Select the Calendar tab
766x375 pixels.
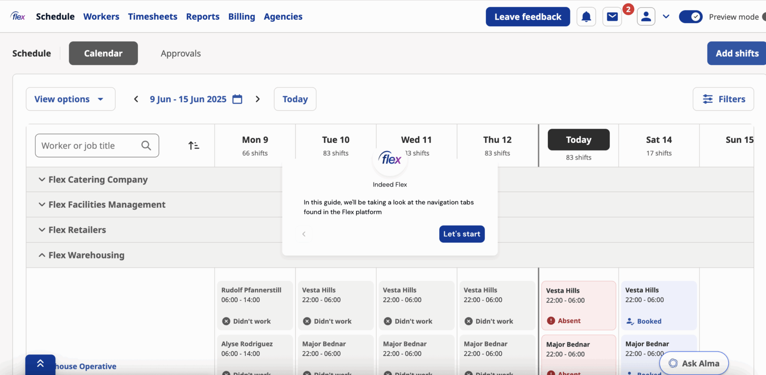[103, 53]
